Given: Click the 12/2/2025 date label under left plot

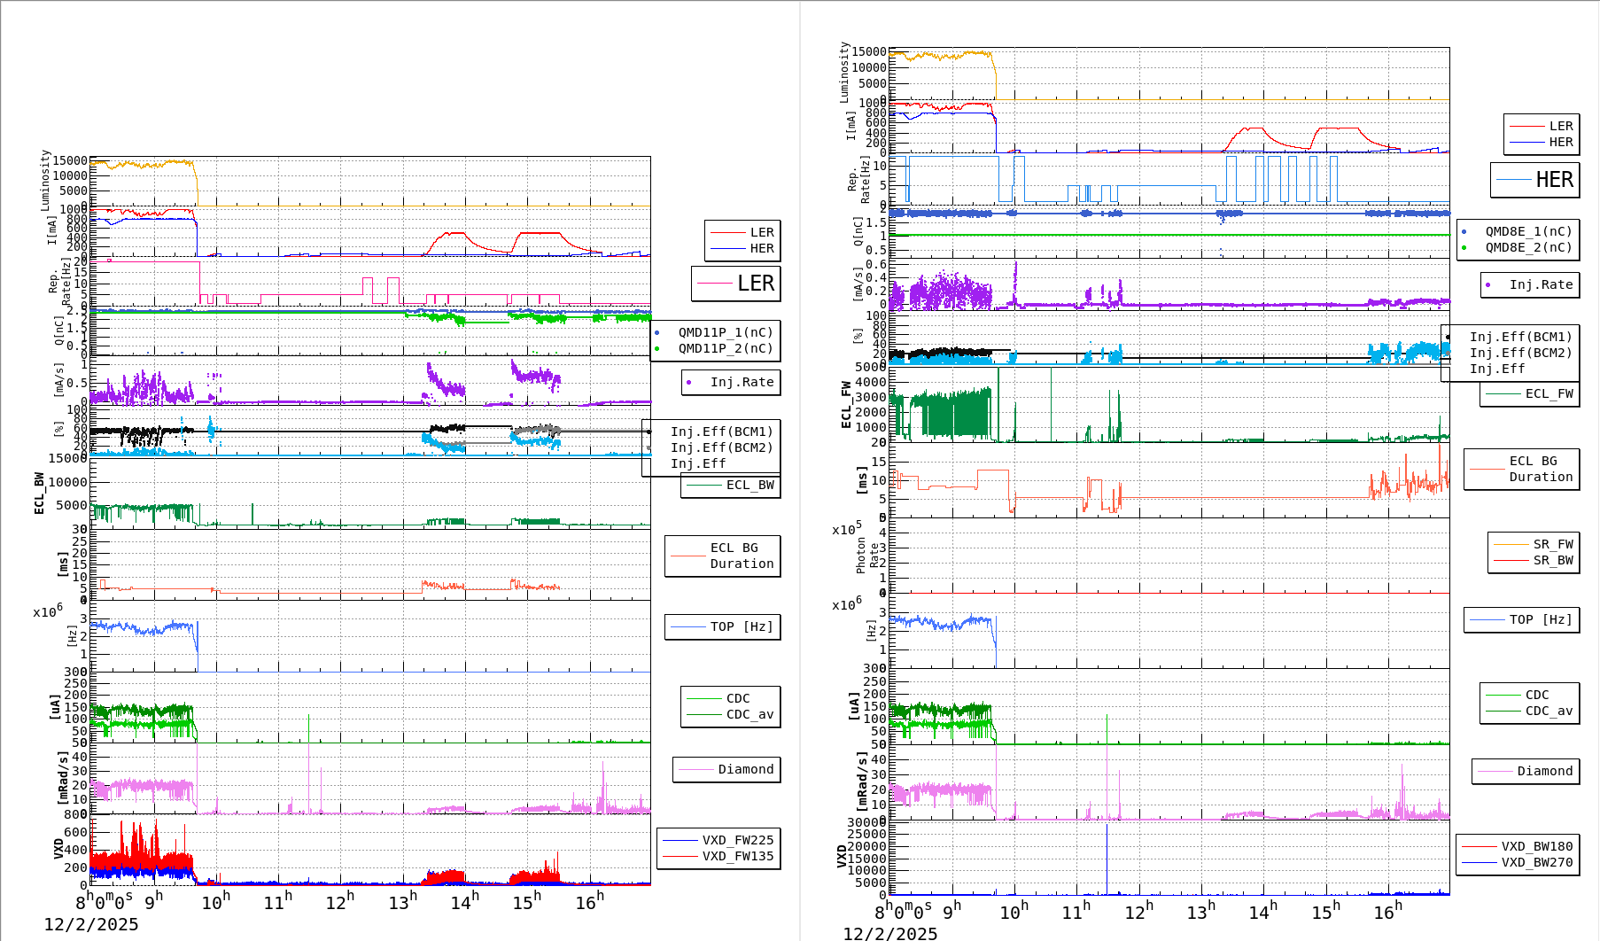Looking at the screenshot, I should [91, 924].
